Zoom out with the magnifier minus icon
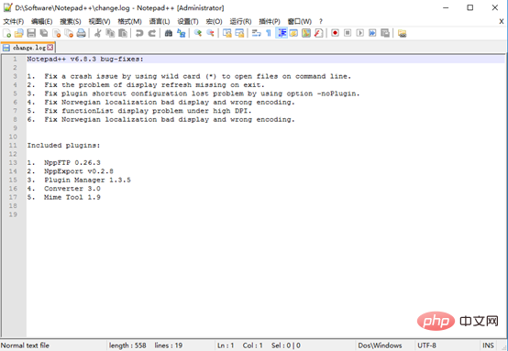 tap(210, 33)
